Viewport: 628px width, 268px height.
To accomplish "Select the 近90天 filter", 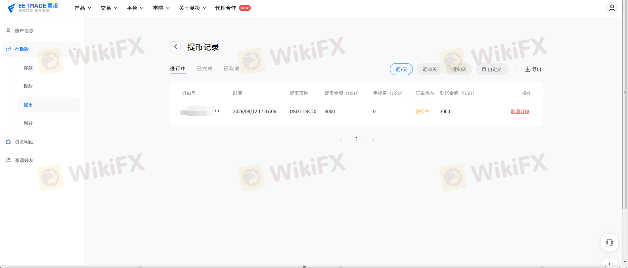I will pyautogui.click(x=459, y=69).
